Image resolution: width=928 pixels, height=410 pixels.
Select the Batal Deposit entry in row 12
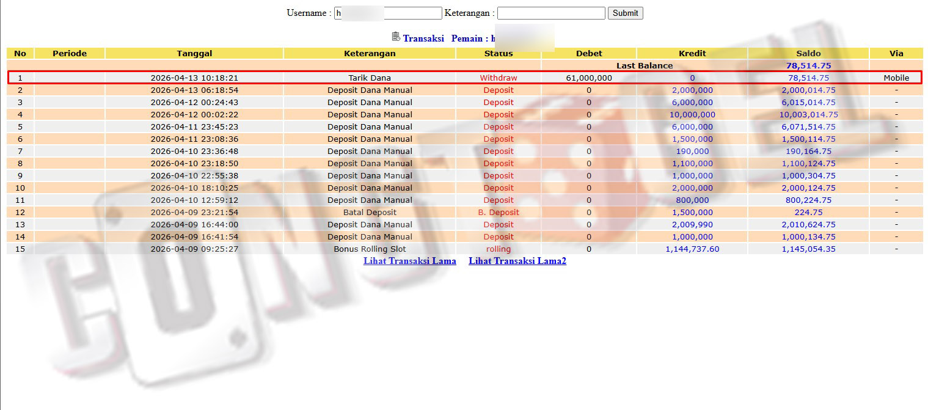(370, 212)
